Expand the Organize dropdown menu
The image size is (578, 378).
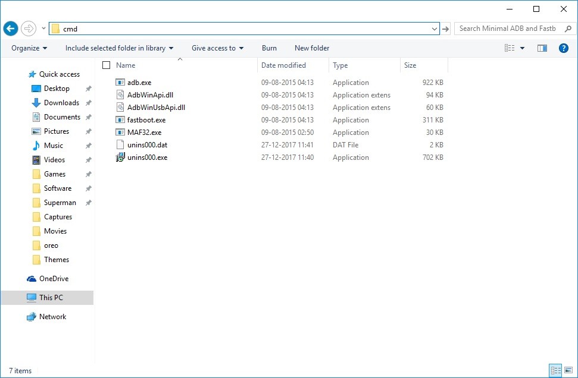coord(29,48)
